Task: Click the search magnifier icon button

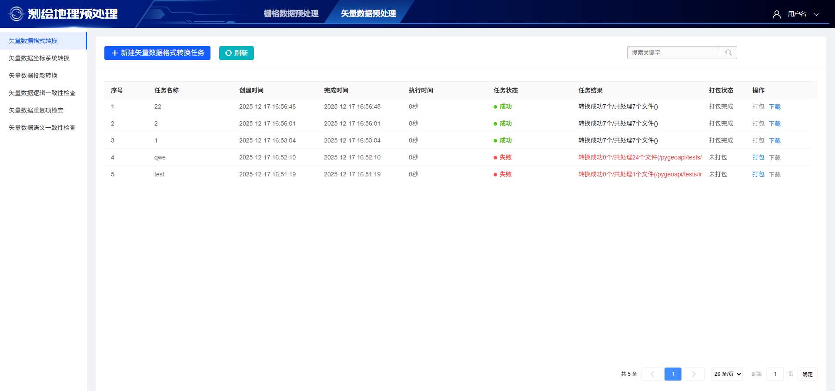Action: [x=728, y=53]
